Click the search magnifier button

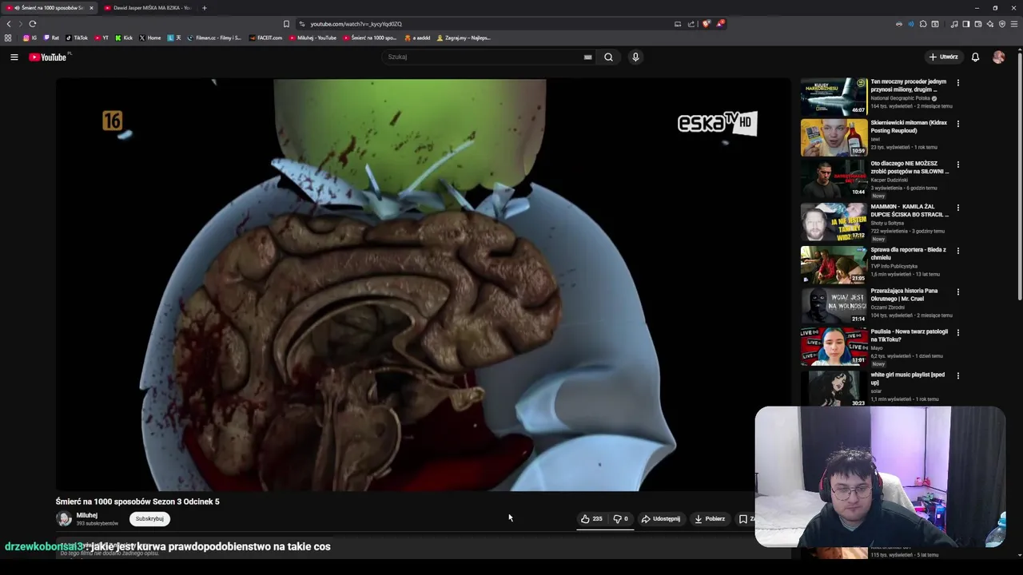click(x=608, y=57)
